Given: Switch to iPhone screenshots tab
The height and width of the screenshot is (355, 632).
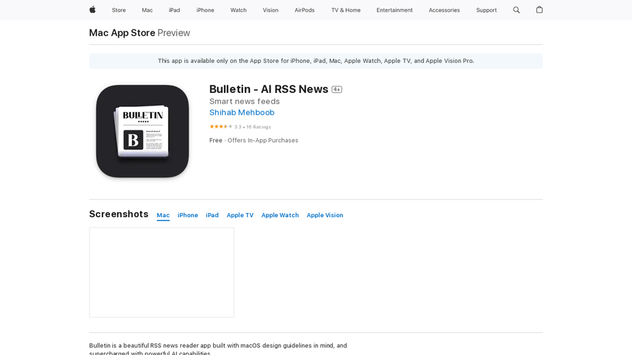Looking at the screenshot, I should [188, 215].
